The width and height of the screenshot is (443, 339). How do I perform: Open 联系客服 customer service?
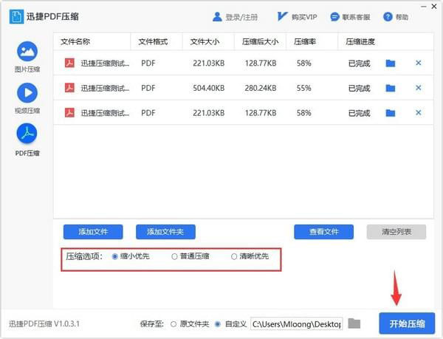pyautogui.click(x=334, y=16)
